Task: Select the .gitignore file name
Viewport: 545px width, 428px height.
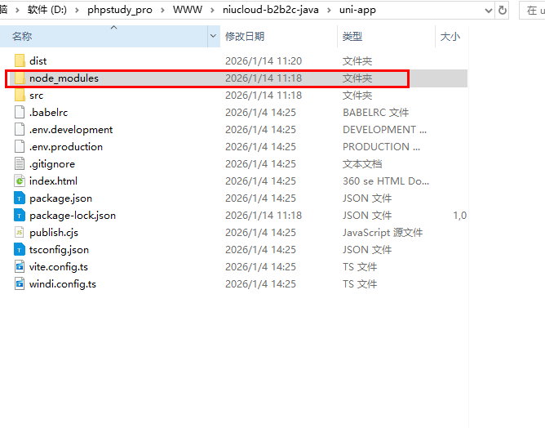Action: click(52, 164)
